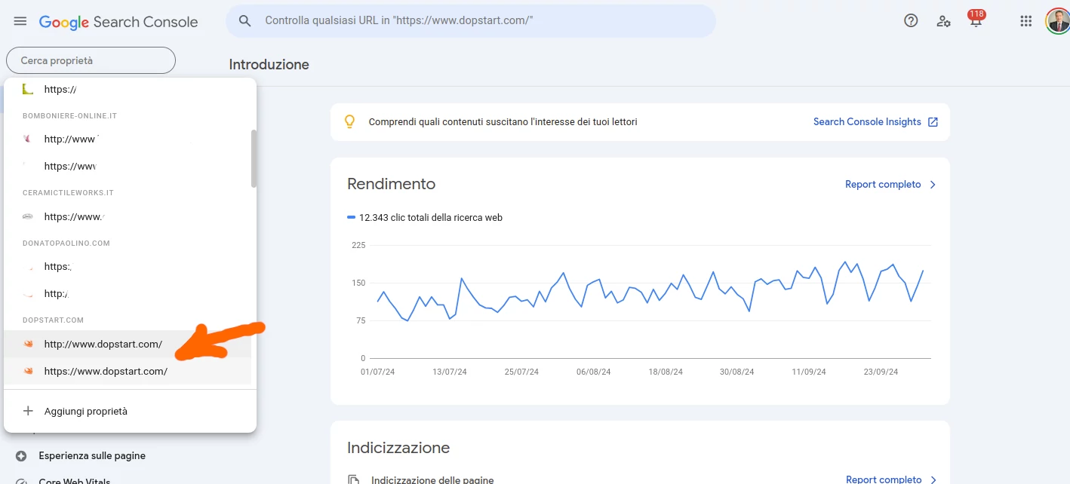Click the lightbulb insights icon
The width and height of the screenshot is (1070, 484).
pos(349,121)
